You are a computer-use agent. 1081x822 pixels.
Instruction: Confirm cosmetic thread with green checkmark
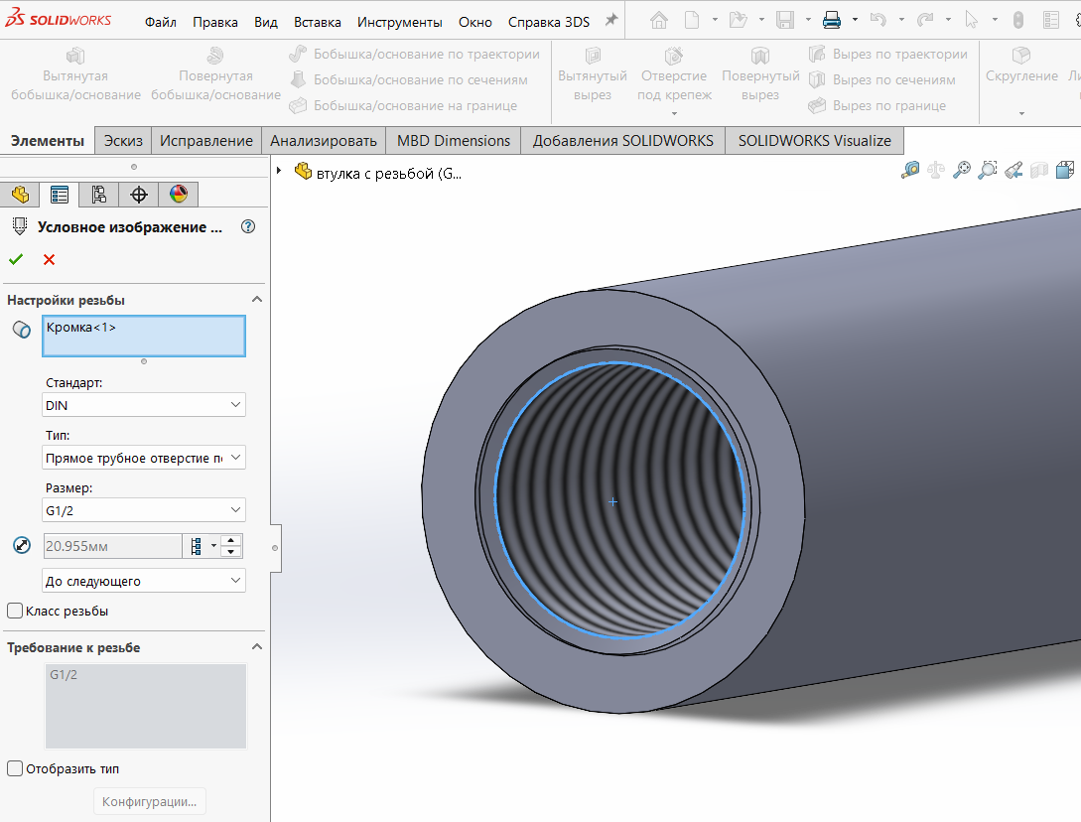[x=16, y=259]
